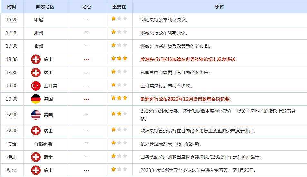The image size is (307, 177).
Task: Click the Swiss flag in the 刘鹤 row
Action: coord(36,157)
